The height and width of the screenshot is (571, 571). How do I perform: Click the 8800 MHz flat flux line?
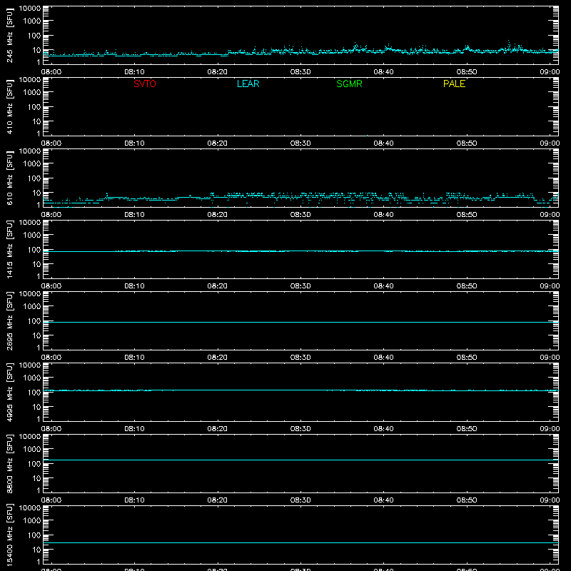(x=300, y=460)
